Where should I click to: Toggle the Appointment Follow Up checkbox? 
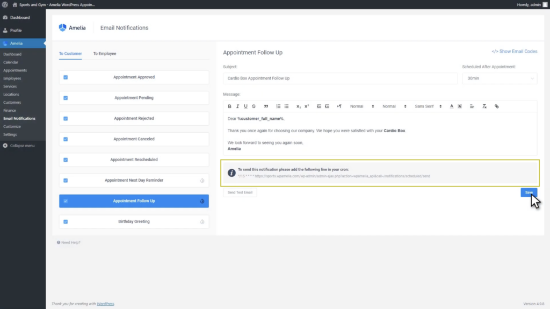click(66, 201)
